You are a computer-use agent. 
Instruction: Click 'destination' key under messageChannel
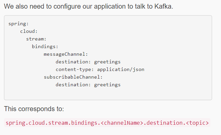coord(72,62)
